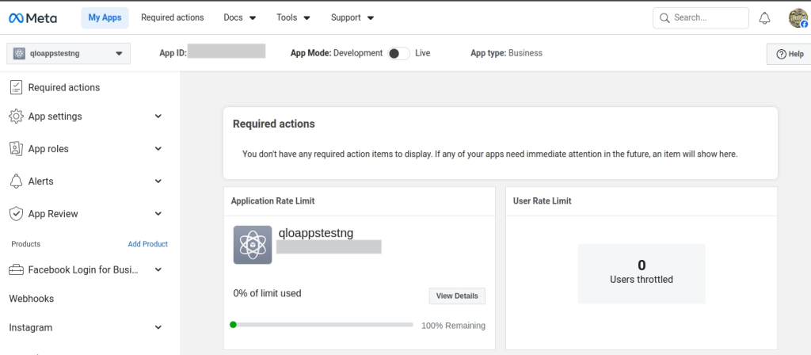The image size is (811, 355).
Task: Click the View Details button
Action: 457,296
